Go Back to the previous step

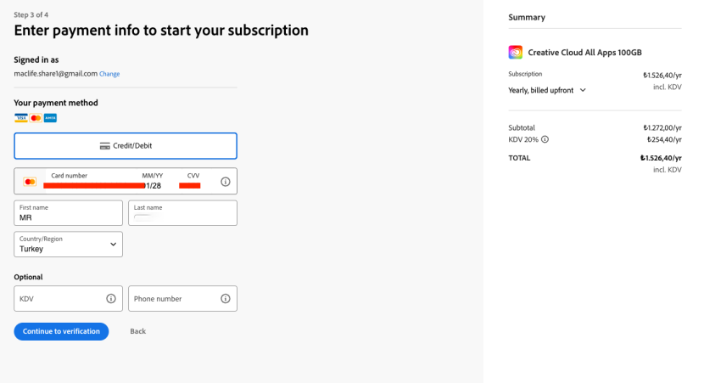click(x=137, y=331)
